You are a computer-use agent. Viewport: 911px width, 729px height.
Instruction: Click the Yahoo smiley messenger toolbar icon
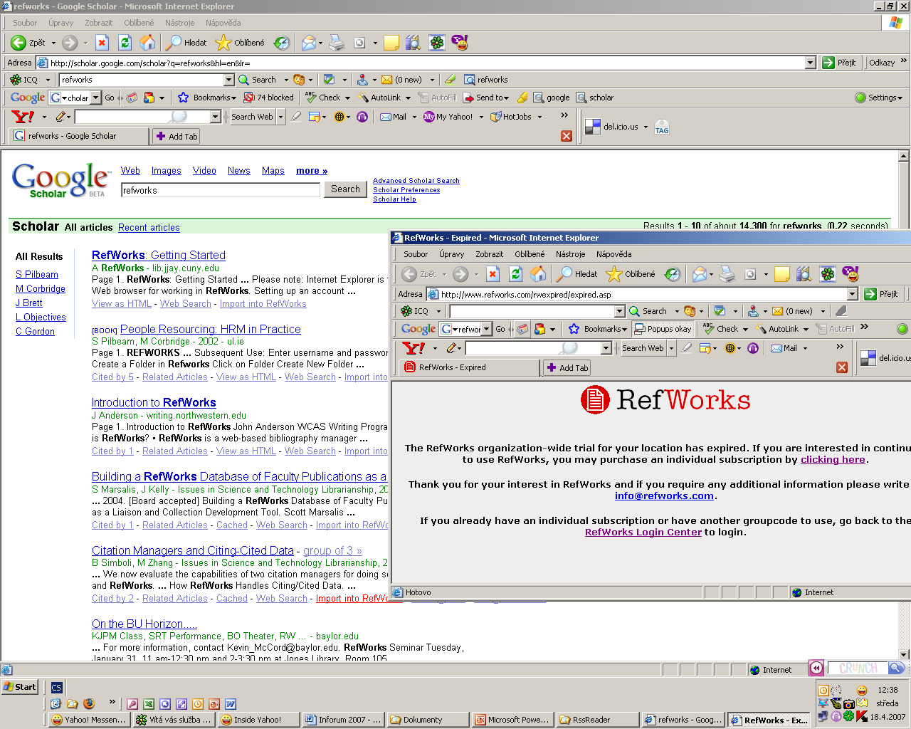(x=460, y=43)
